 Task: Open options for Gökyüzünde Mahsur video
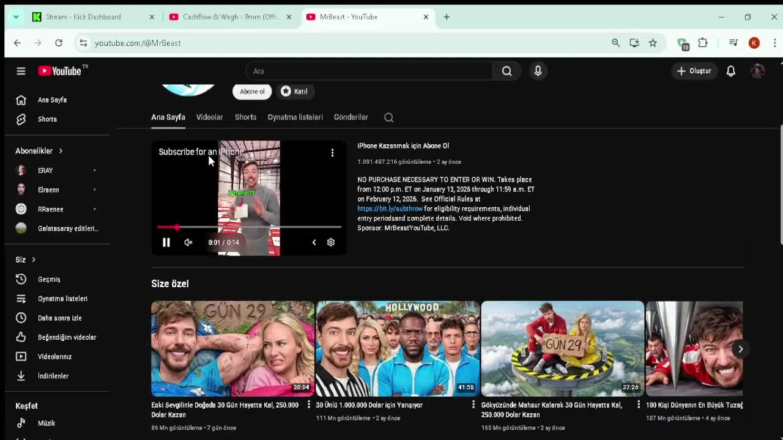coord(638,405)
